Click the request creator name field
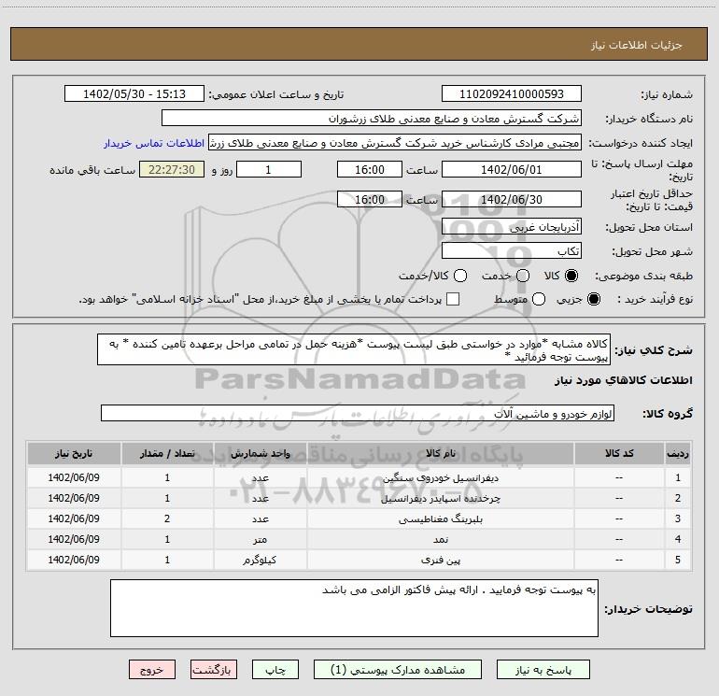The width and height of the screenshot is (719, 696). tap(395, 143)
